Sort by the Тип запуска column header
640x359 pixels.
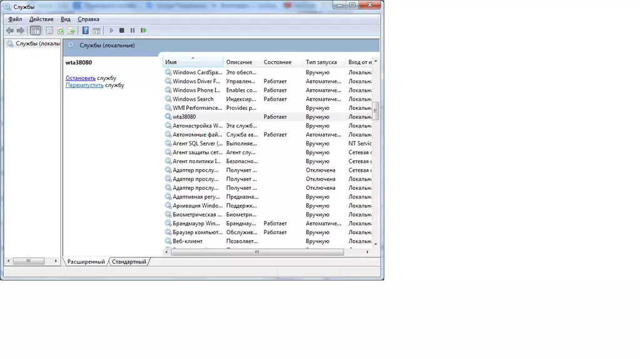[324, 62]
